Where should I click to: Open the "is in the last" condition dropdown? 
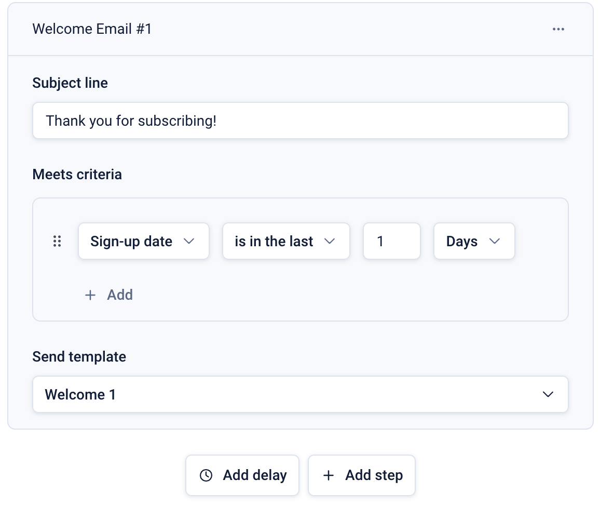click(286, 241)
